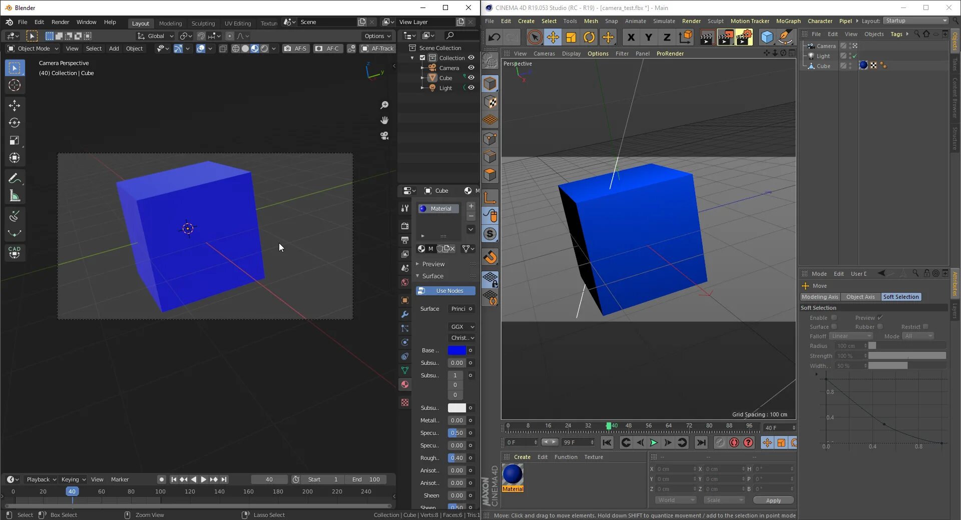Screen dimensions: 961x520
Task: Click the Options button in Blender header
Action: (377, 36)
